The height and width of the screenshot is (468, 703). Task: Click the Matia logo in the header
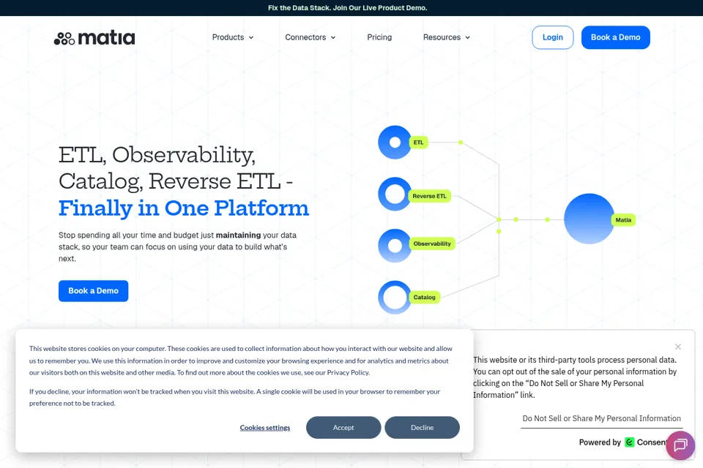point(94,38)
